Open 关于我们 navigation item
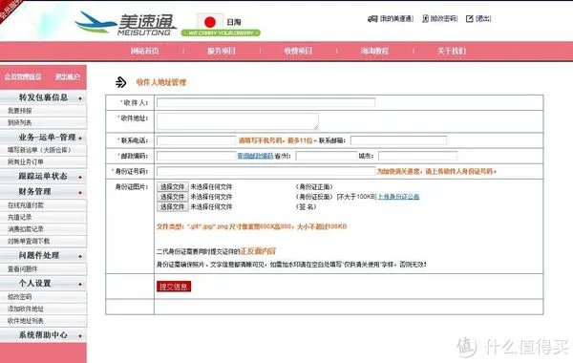 coord(452,51)
